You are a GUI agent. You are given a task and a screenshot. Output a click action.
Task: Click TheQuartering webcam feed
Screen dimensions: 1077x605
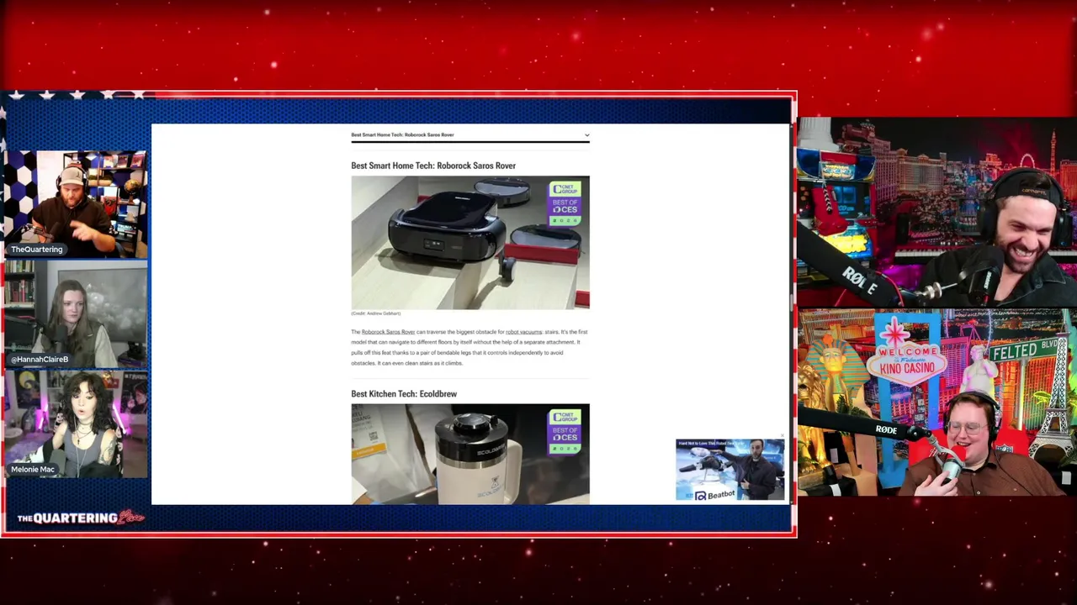[x=76, y=203]
